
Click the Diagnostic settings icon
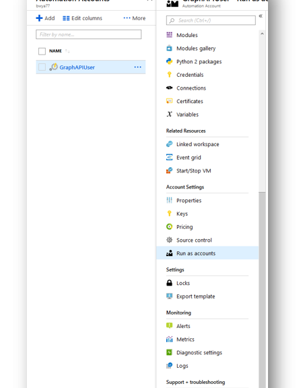(x=170, y=352)
